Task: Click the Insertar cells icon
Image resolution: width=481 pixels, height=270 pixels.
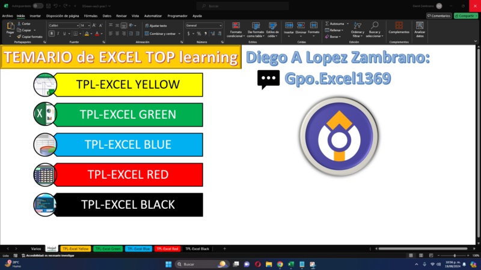Action: click(289, 25)
